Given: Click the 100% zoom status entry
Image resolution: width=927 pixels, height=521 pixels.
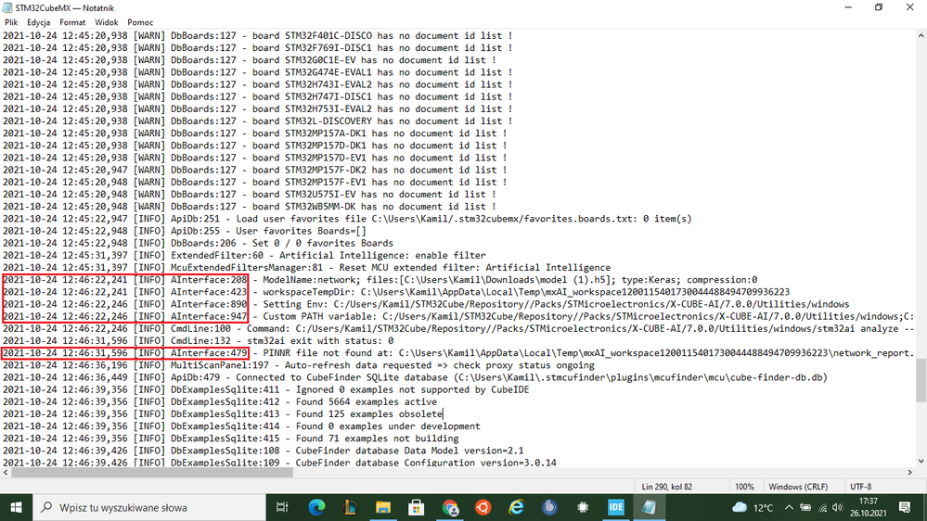Looking at the screenshot, I should pos(744,487).
